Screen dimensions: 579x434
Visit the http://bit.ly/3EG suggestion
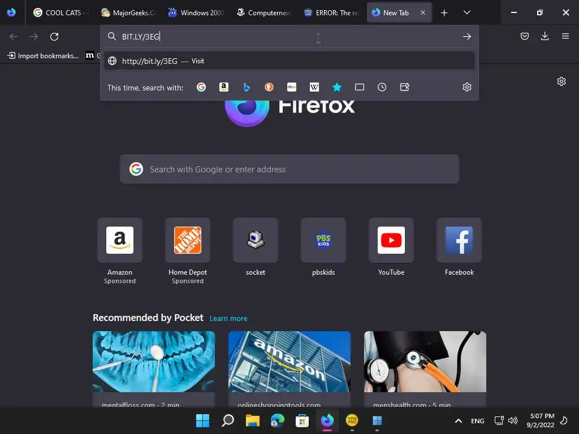(289, 61)
